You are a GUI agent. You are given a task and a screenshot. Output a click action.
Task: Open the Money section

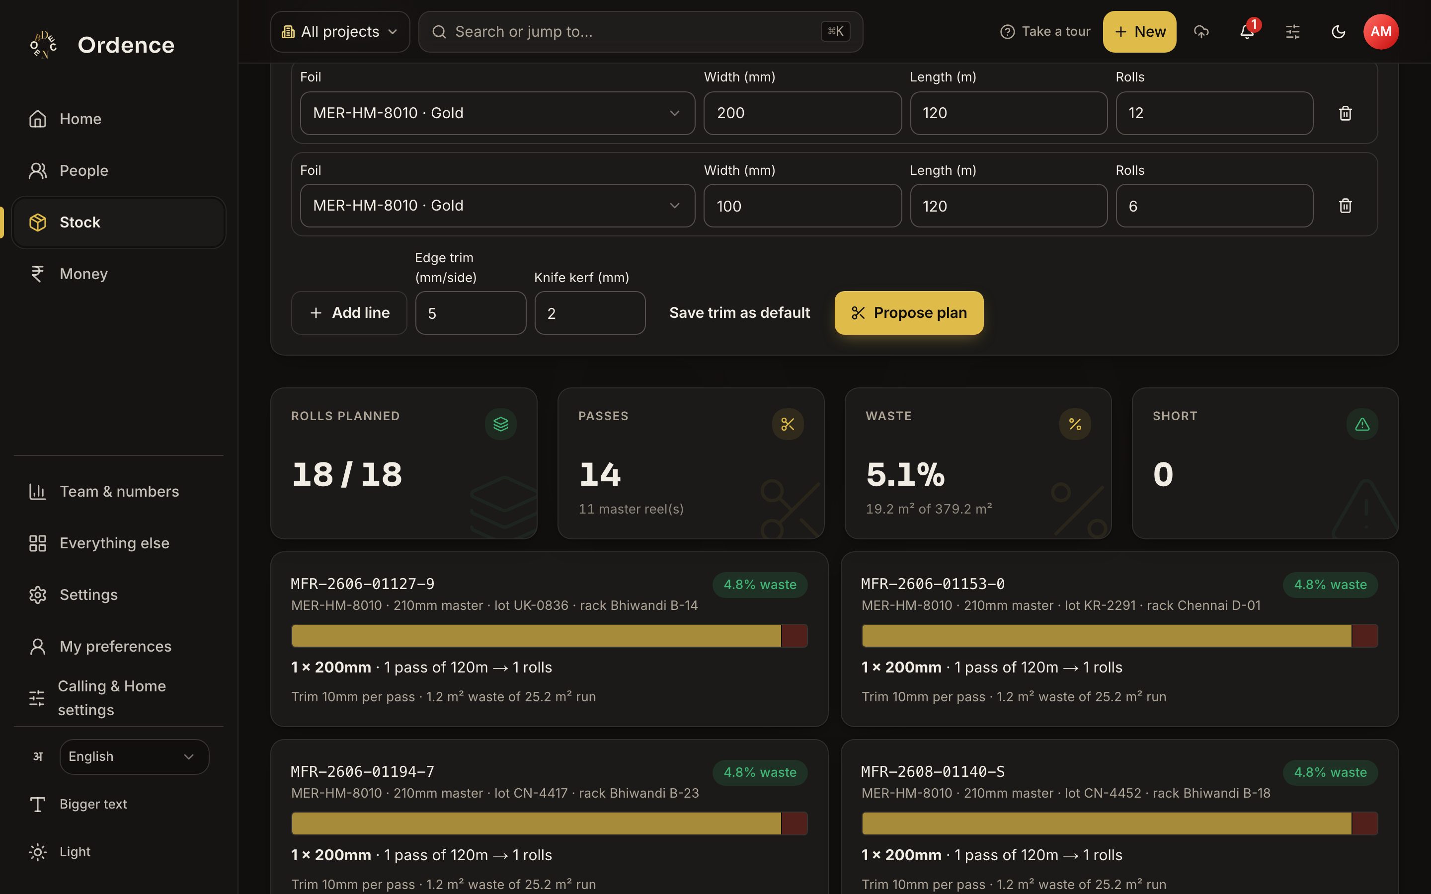tap(118, 274)
